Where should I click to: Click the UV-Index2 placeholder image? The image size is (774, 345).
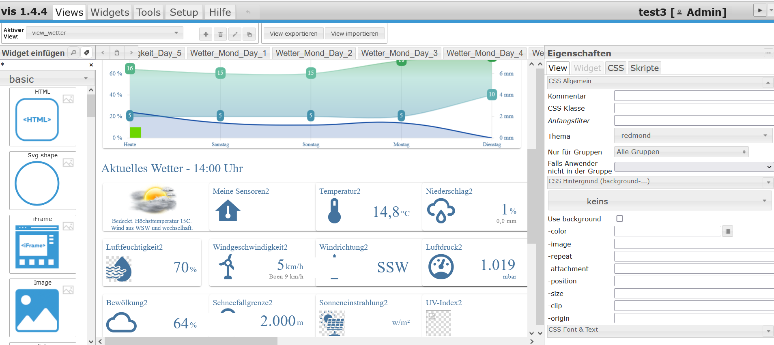[439, 323]
